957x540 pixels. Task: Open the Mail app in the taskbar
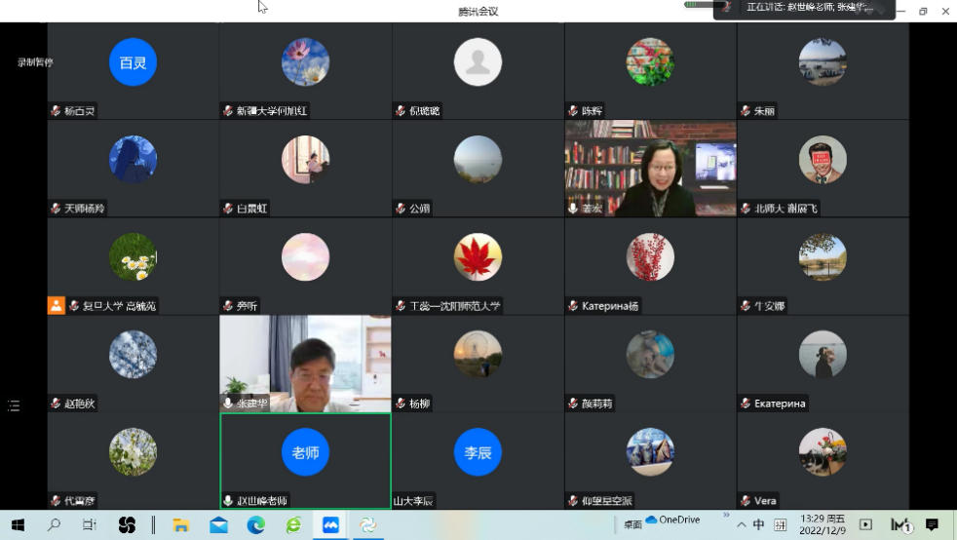tap(218, 525)
